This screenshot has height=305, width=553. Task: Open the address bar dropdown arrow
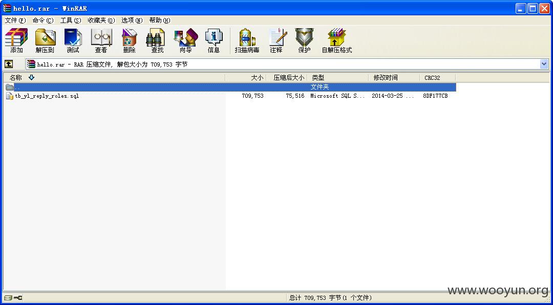pos(544,64)
